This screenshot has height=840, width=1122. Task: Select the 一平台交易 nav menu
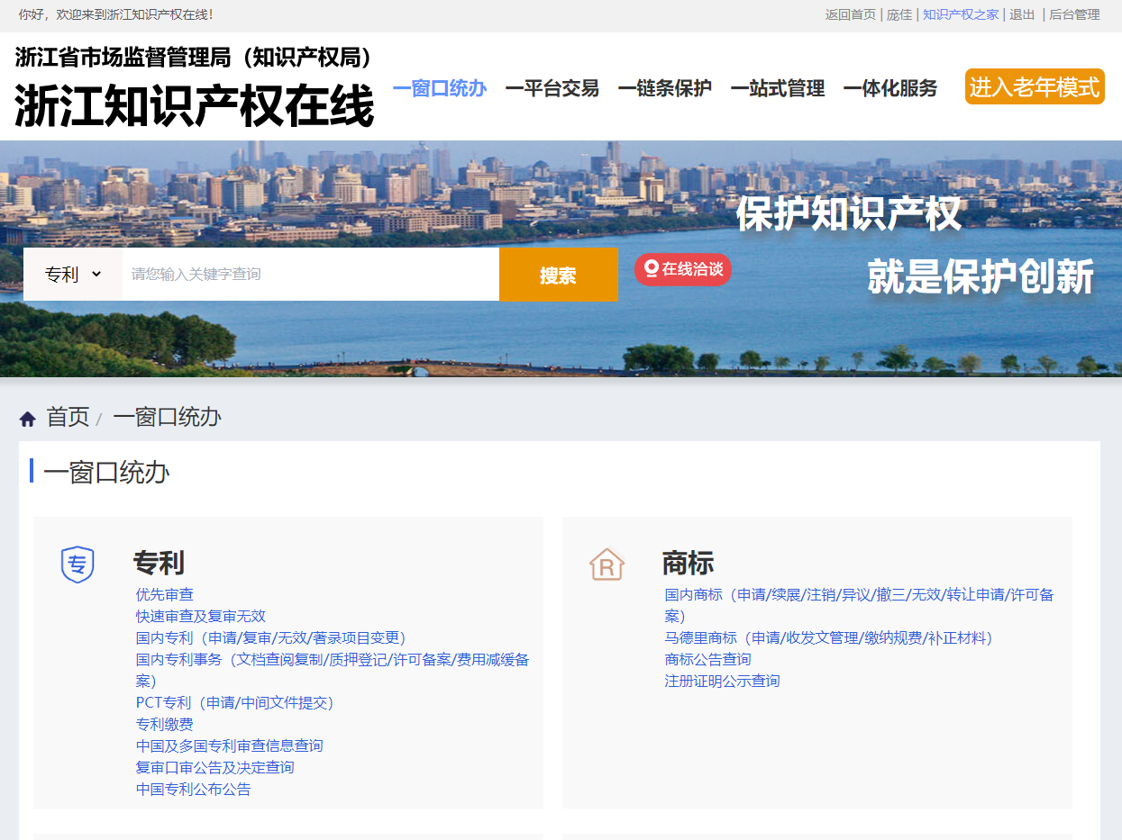click(552, 88)
